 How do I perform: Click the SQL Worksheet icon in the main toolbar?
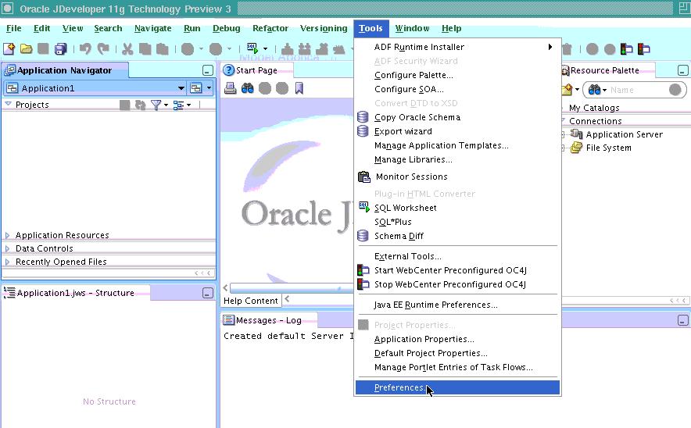click(252, 48)
